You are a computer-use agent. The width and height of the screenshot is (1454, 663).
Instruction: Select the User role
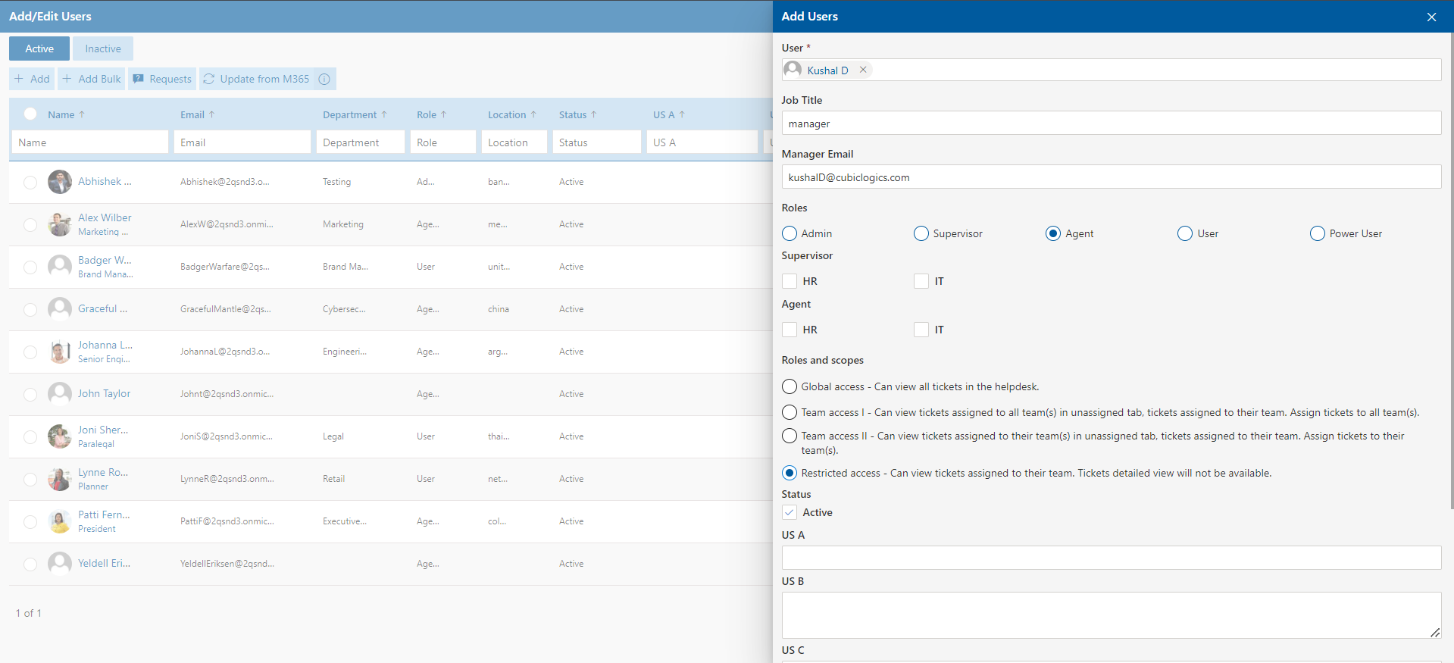click(1185, 233)
